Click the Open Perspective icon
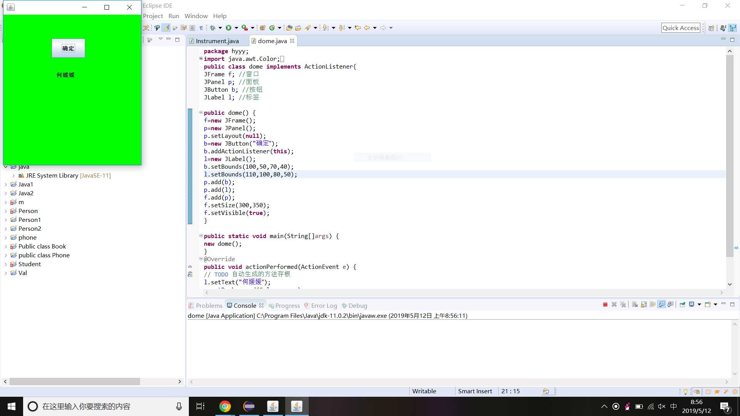Screen dimensions: 740x416 pos(711,28)
